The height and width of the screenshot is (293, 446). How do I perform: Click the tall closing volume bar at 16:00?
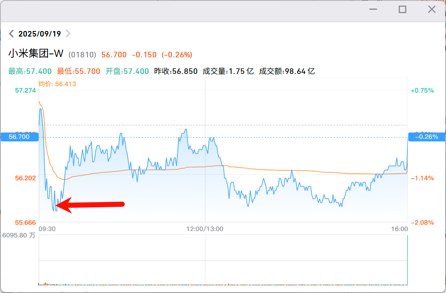[407, 260]
